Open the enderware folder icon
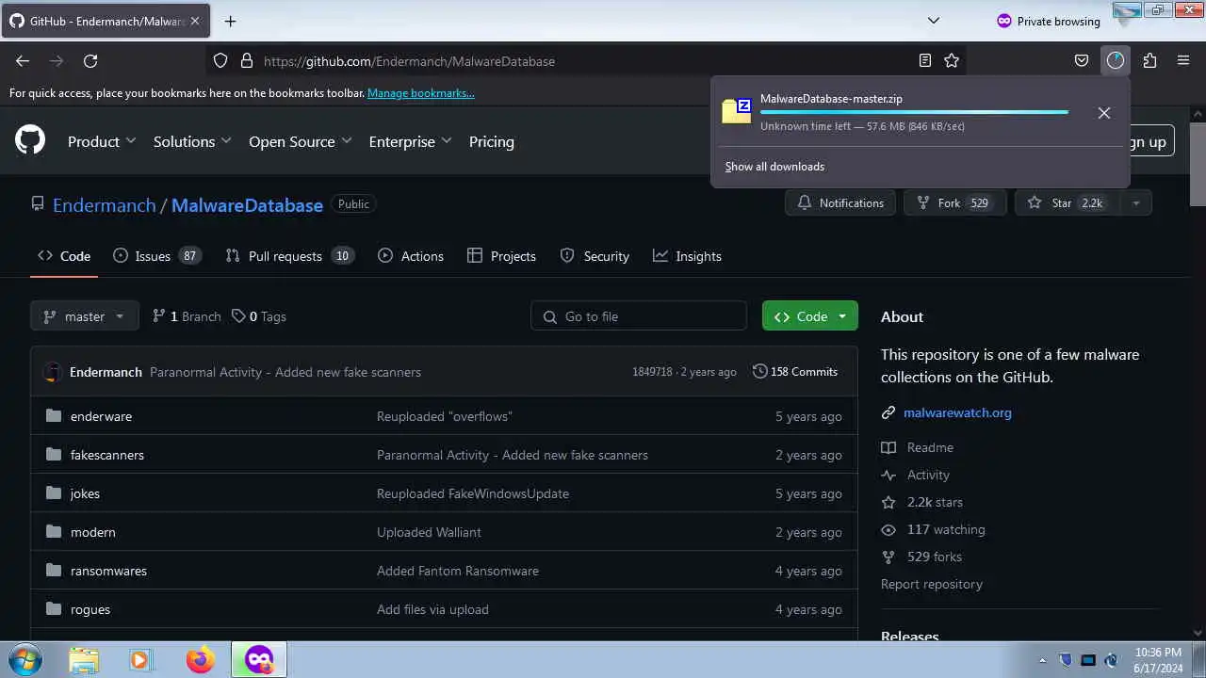This screenshot has width=1206, height=678. (x=54, y=416)
